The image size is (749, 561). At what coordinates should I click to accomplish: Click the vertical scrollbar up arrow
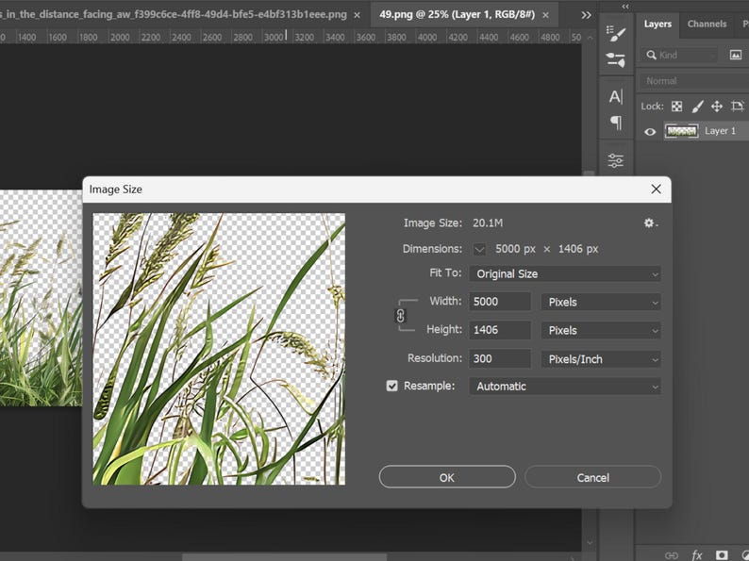click(x=590, y=37)
